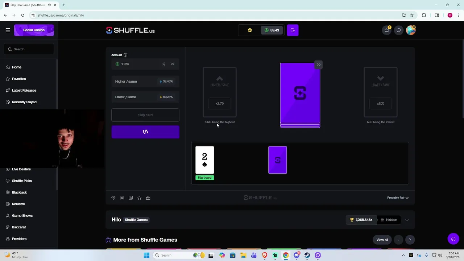Open File Explorer from the taskbar
This screenshot has width=464, height=261.
pos(243,255)
